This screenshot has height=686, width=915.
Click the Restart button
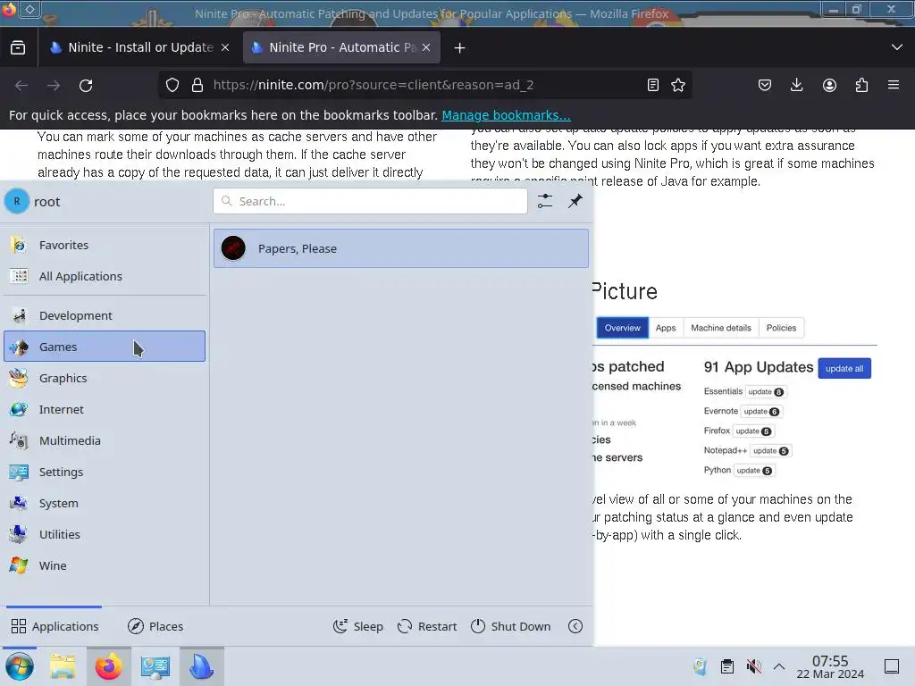[x=426, y=626]
